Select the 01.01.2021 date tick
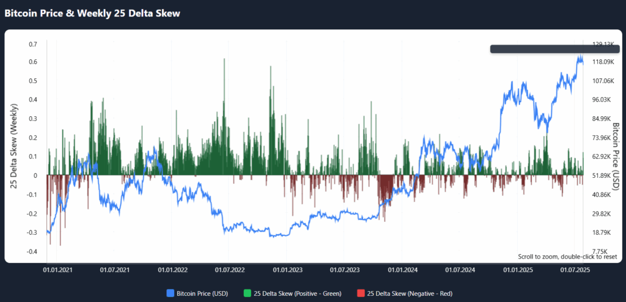Viewport: 626px width, 302px height. [x=57, y=268]
